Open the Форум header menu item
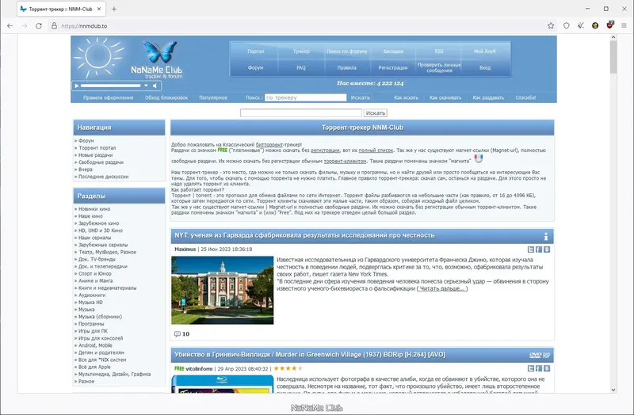Image resolution: width=634 pixels, height=415 pixels. [x=255, y=68]
